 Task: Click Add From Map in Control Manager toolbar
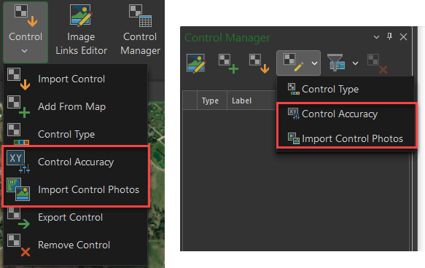pos(228,63)
